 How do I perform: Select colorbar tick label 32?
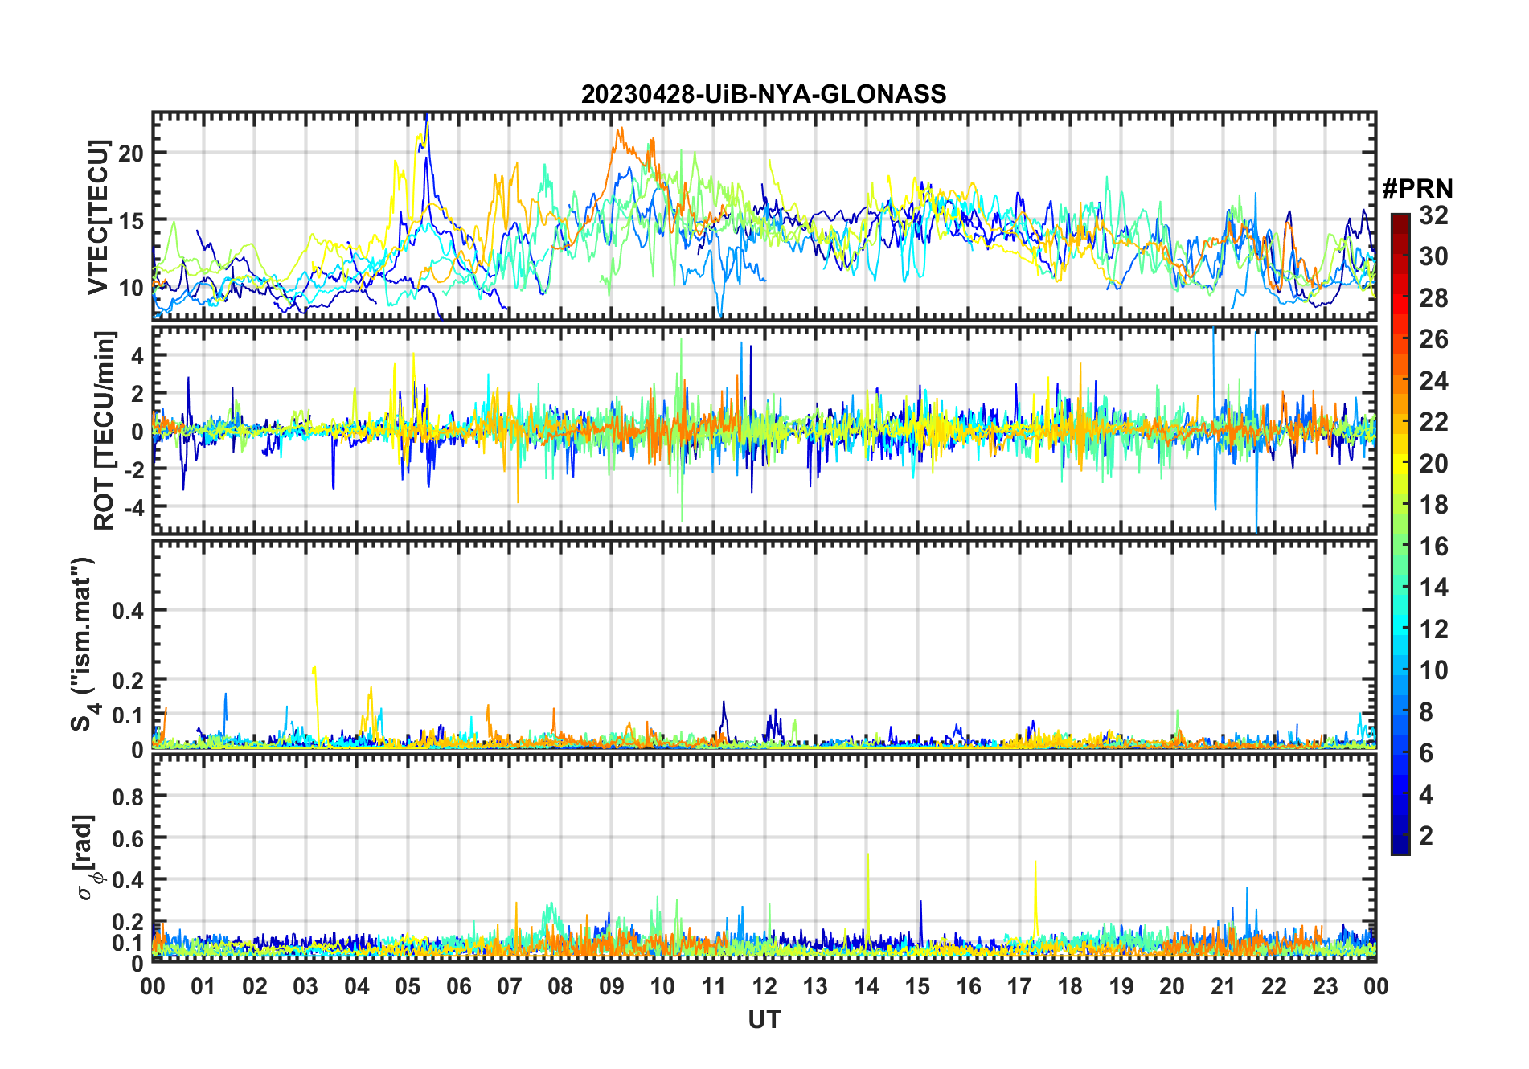1433,215
